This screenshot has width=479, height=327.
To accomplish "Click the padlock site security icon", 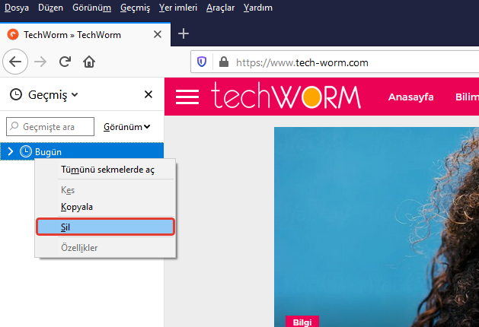I will [x=223, y=62].
